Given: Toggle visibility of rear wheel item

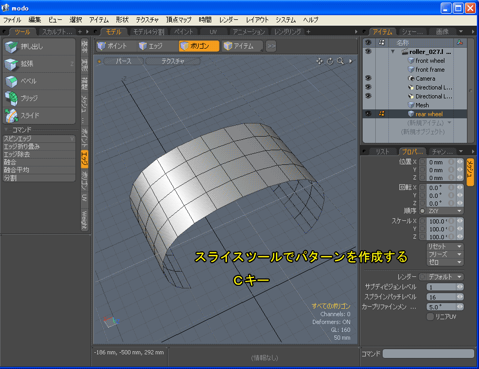Looking at the screenshot, I should click(x=368, y=114).
